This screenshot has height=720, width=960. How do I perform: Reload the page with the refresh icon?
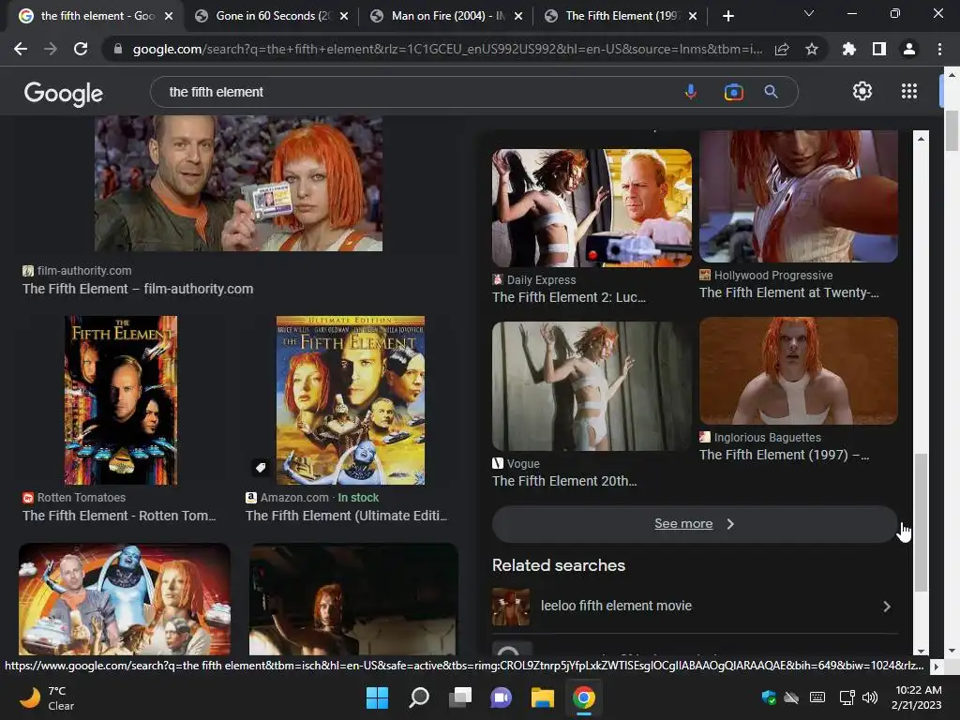click(81, 49)
